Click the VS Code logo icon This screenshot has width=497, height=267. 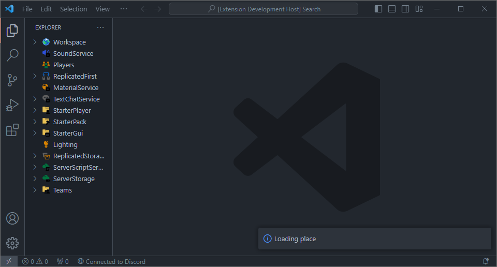point(9,9)
